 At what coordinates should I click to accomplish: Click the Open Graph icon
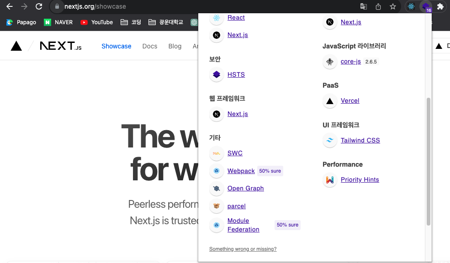coord(217,189)
